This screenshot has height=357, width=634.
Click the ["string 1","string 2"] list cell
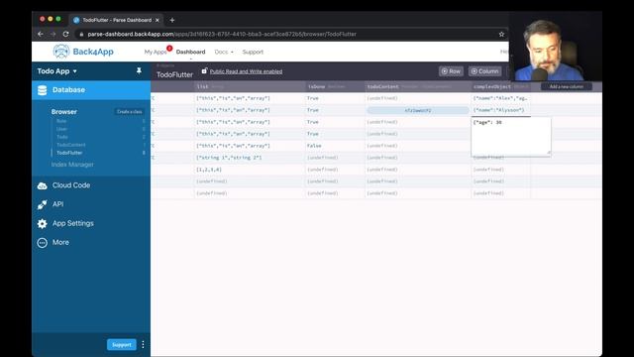[x=250, y=158]
